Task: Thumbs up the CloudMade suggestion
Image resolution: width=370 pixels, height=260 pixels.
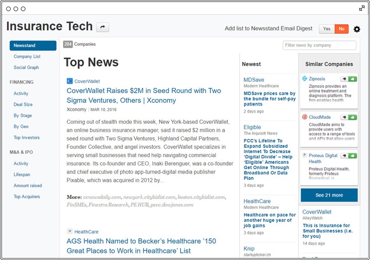Action: [x=353, y=117]
